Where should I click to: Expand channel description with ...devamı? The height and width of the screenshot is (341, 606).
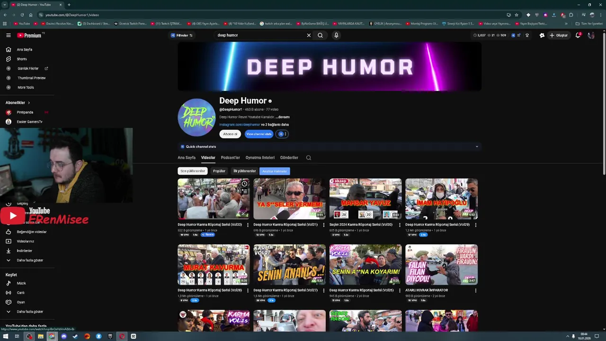283,117
